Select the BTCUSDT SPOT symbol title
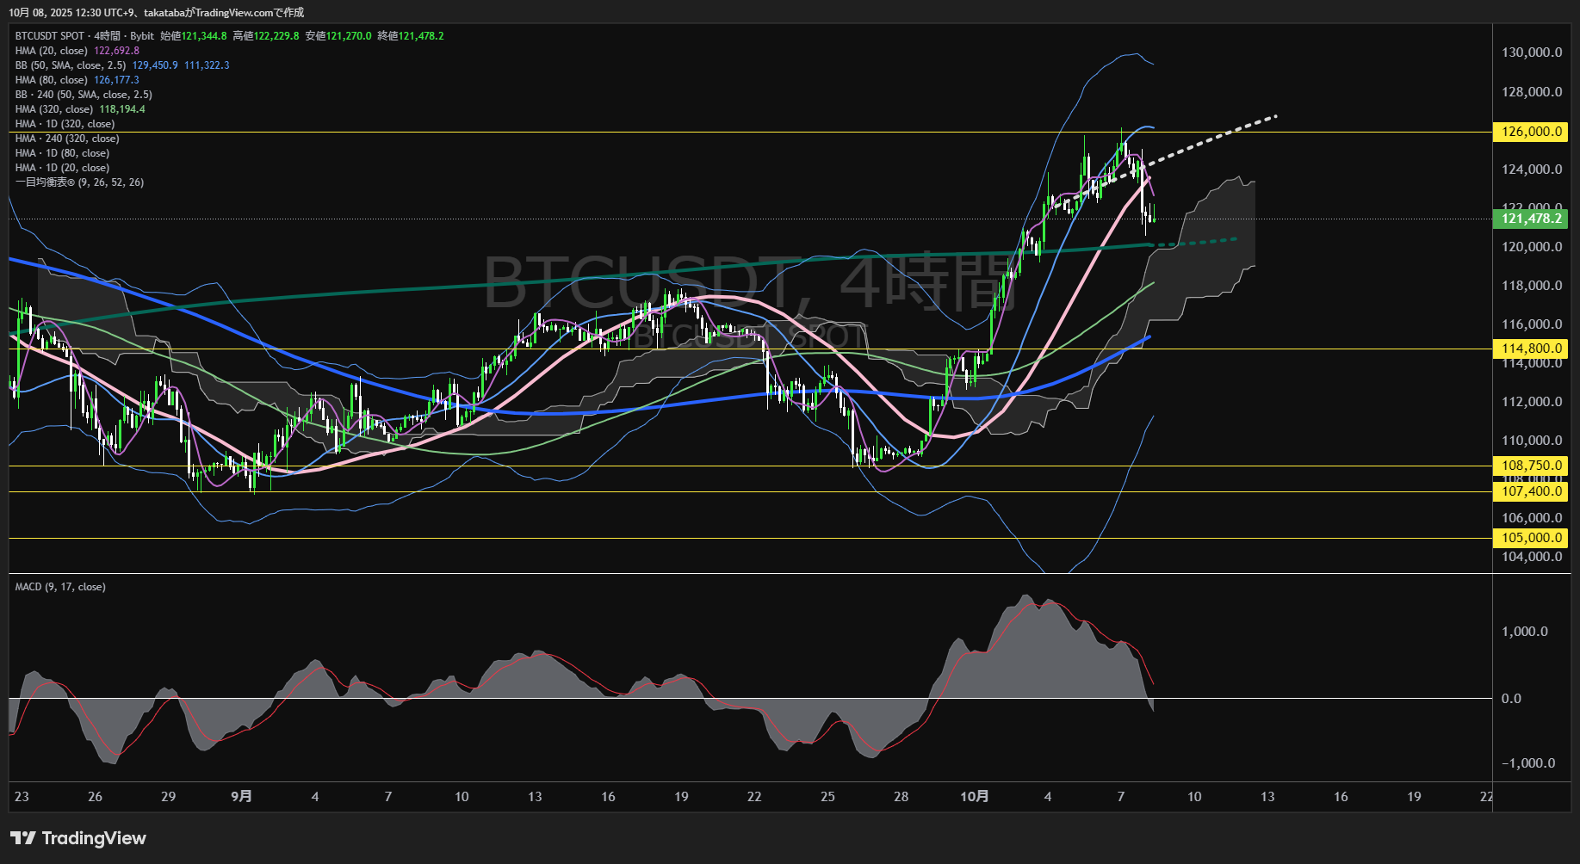1580x864 pixels. (50, 36)
